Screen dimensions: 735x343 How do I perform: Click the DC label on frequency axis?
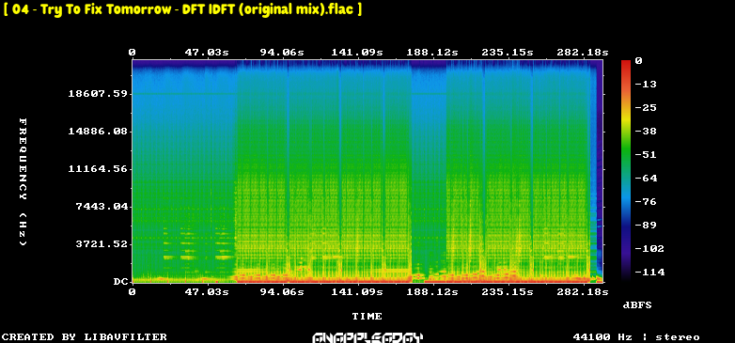tap(120, 282)
